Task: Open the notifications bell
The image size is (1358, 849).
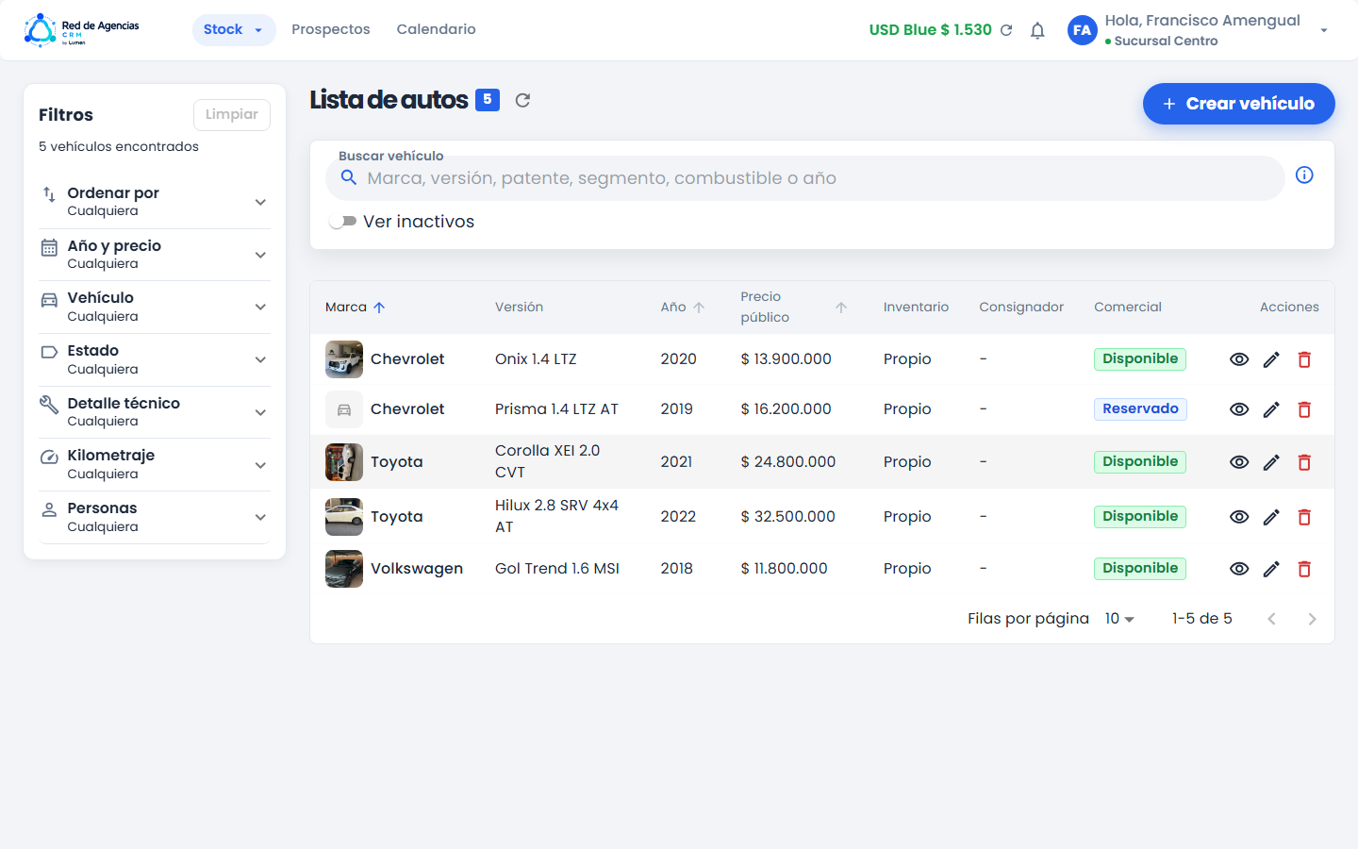Action: 1037,30
